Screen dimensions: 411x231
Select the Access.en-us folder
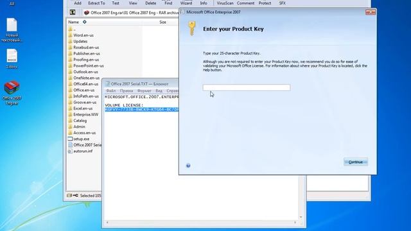click(82, 133)
